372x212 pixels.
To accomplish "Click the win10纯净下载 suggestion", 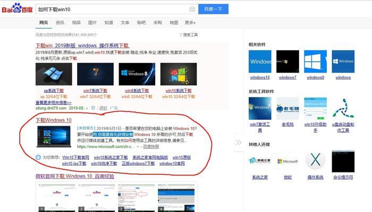I will tap(104, 163).
